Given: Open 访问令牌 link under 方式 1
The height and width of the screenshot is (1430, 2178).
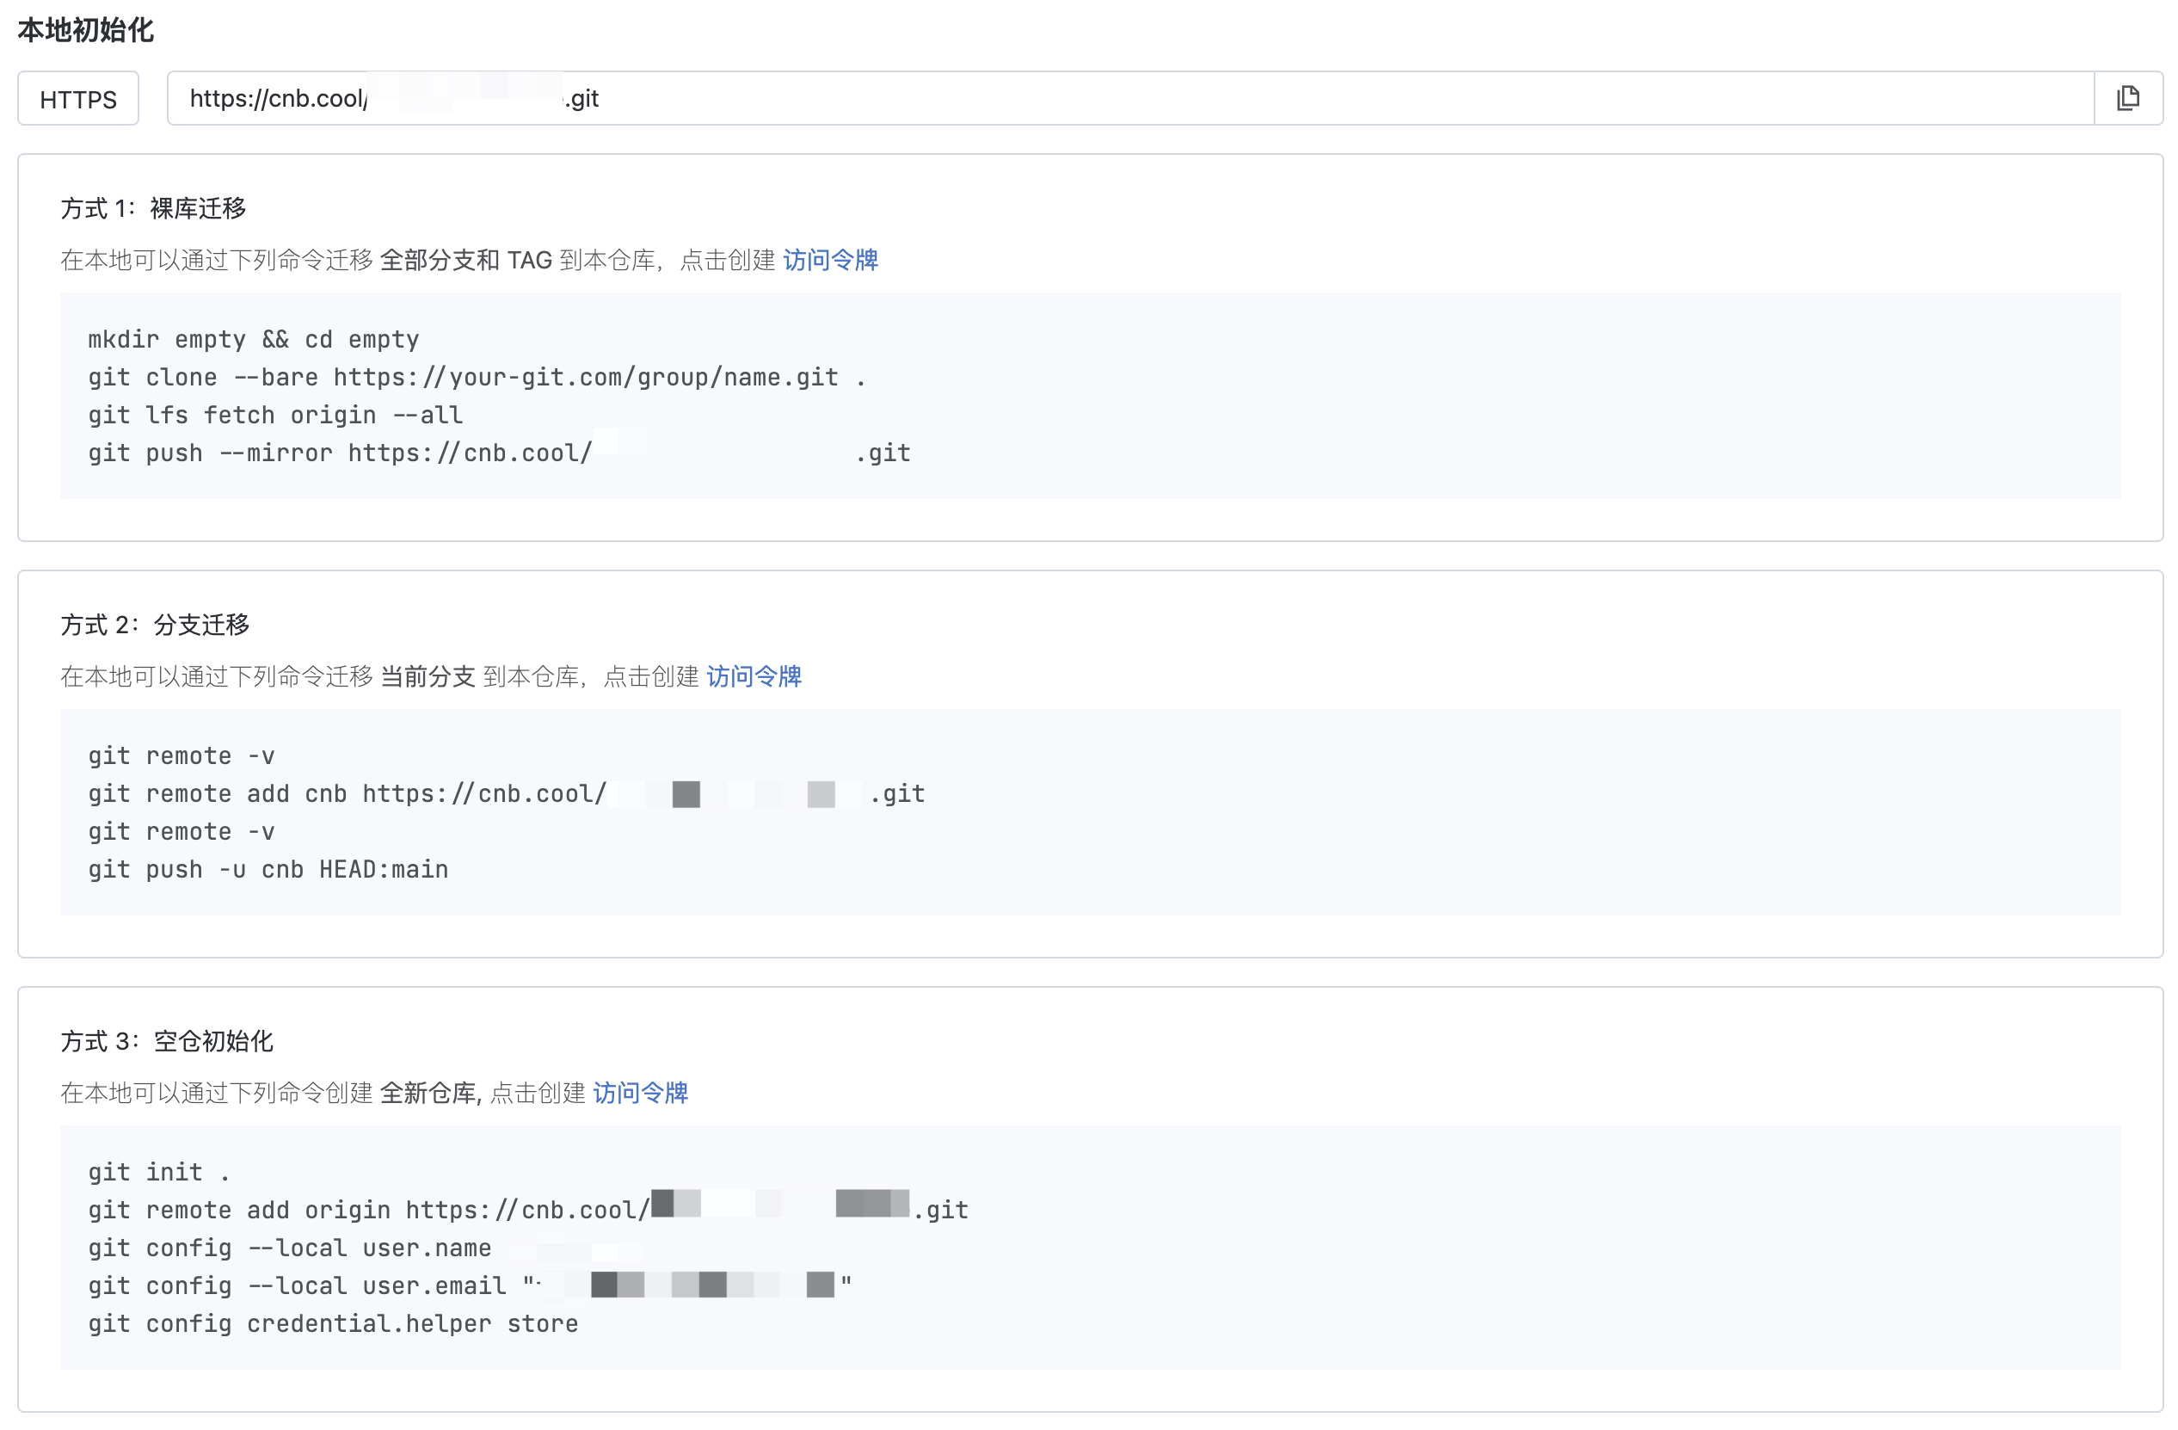Looking at the screenshot, I should point(830,260).
